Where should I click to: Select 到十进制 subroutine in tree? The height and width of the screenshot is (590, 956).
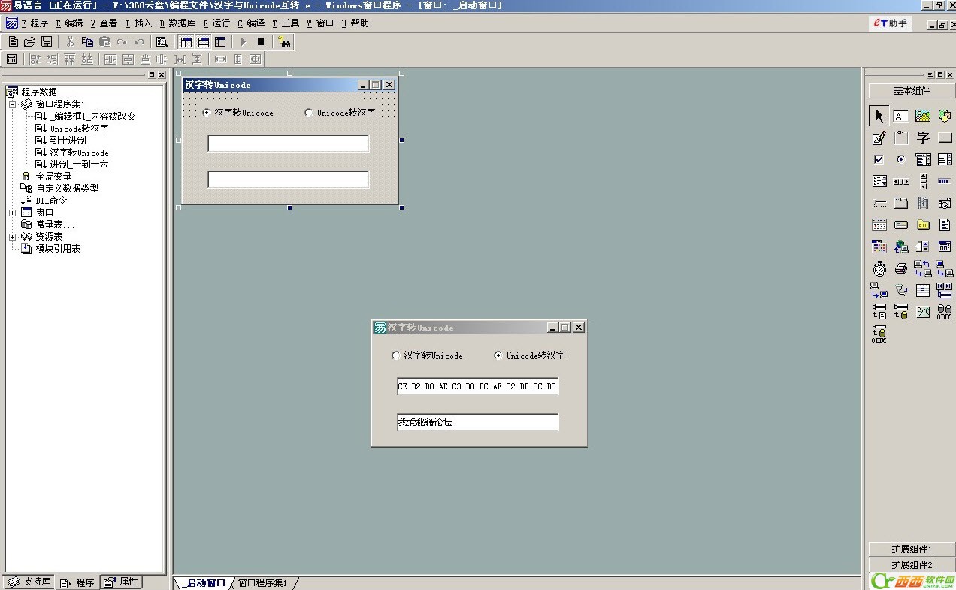click(x=68, y=141)
